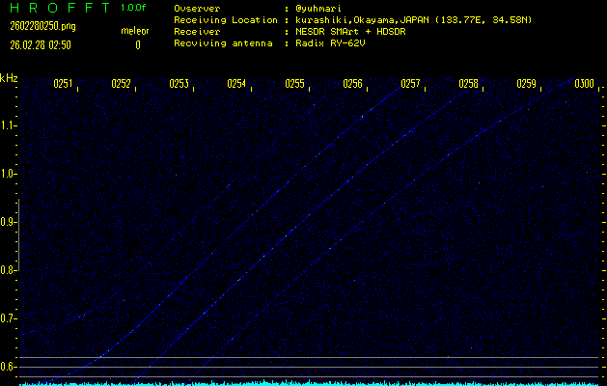Click the 0.6 frequency axis label
This screenshot has height=386, width=607.
pos(9,367)
